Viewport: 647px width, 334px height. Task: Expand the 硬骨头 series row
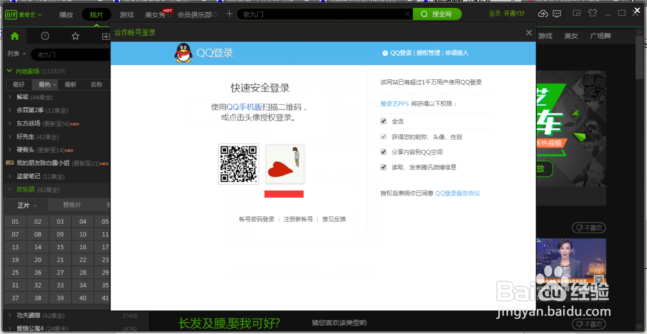click(10, 150)
